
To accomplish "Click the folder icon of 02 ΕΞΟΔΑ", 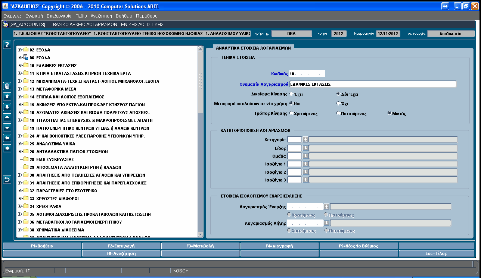I will tap(26, 50).
